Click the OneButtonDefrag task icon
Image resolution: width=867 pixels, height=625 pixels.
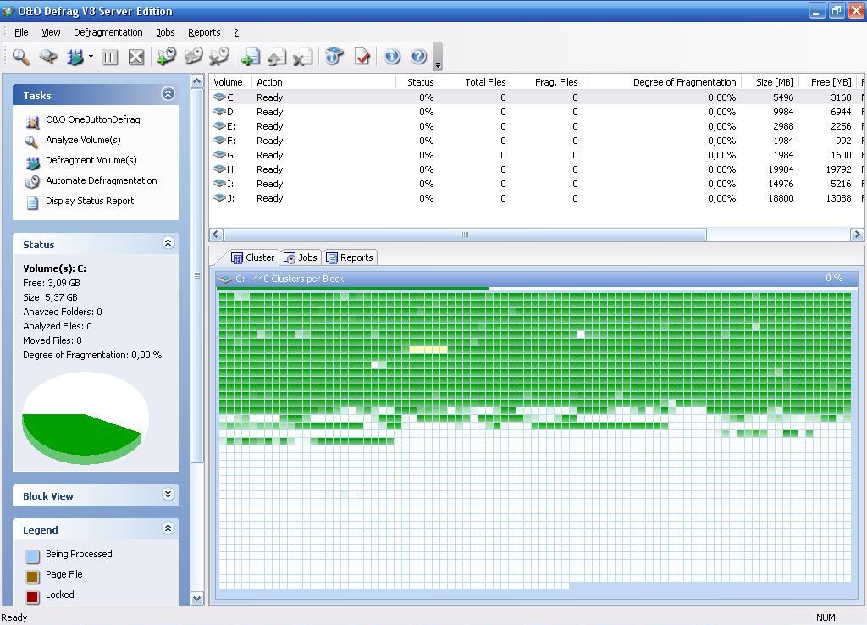click(33, 122)
